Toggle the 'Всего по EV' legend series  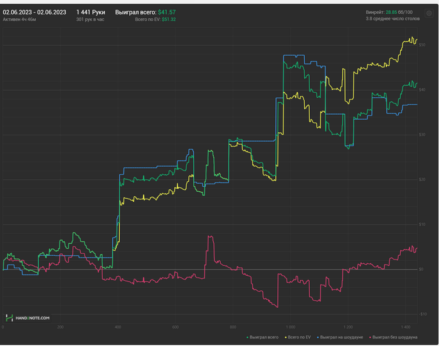(298, 337)
